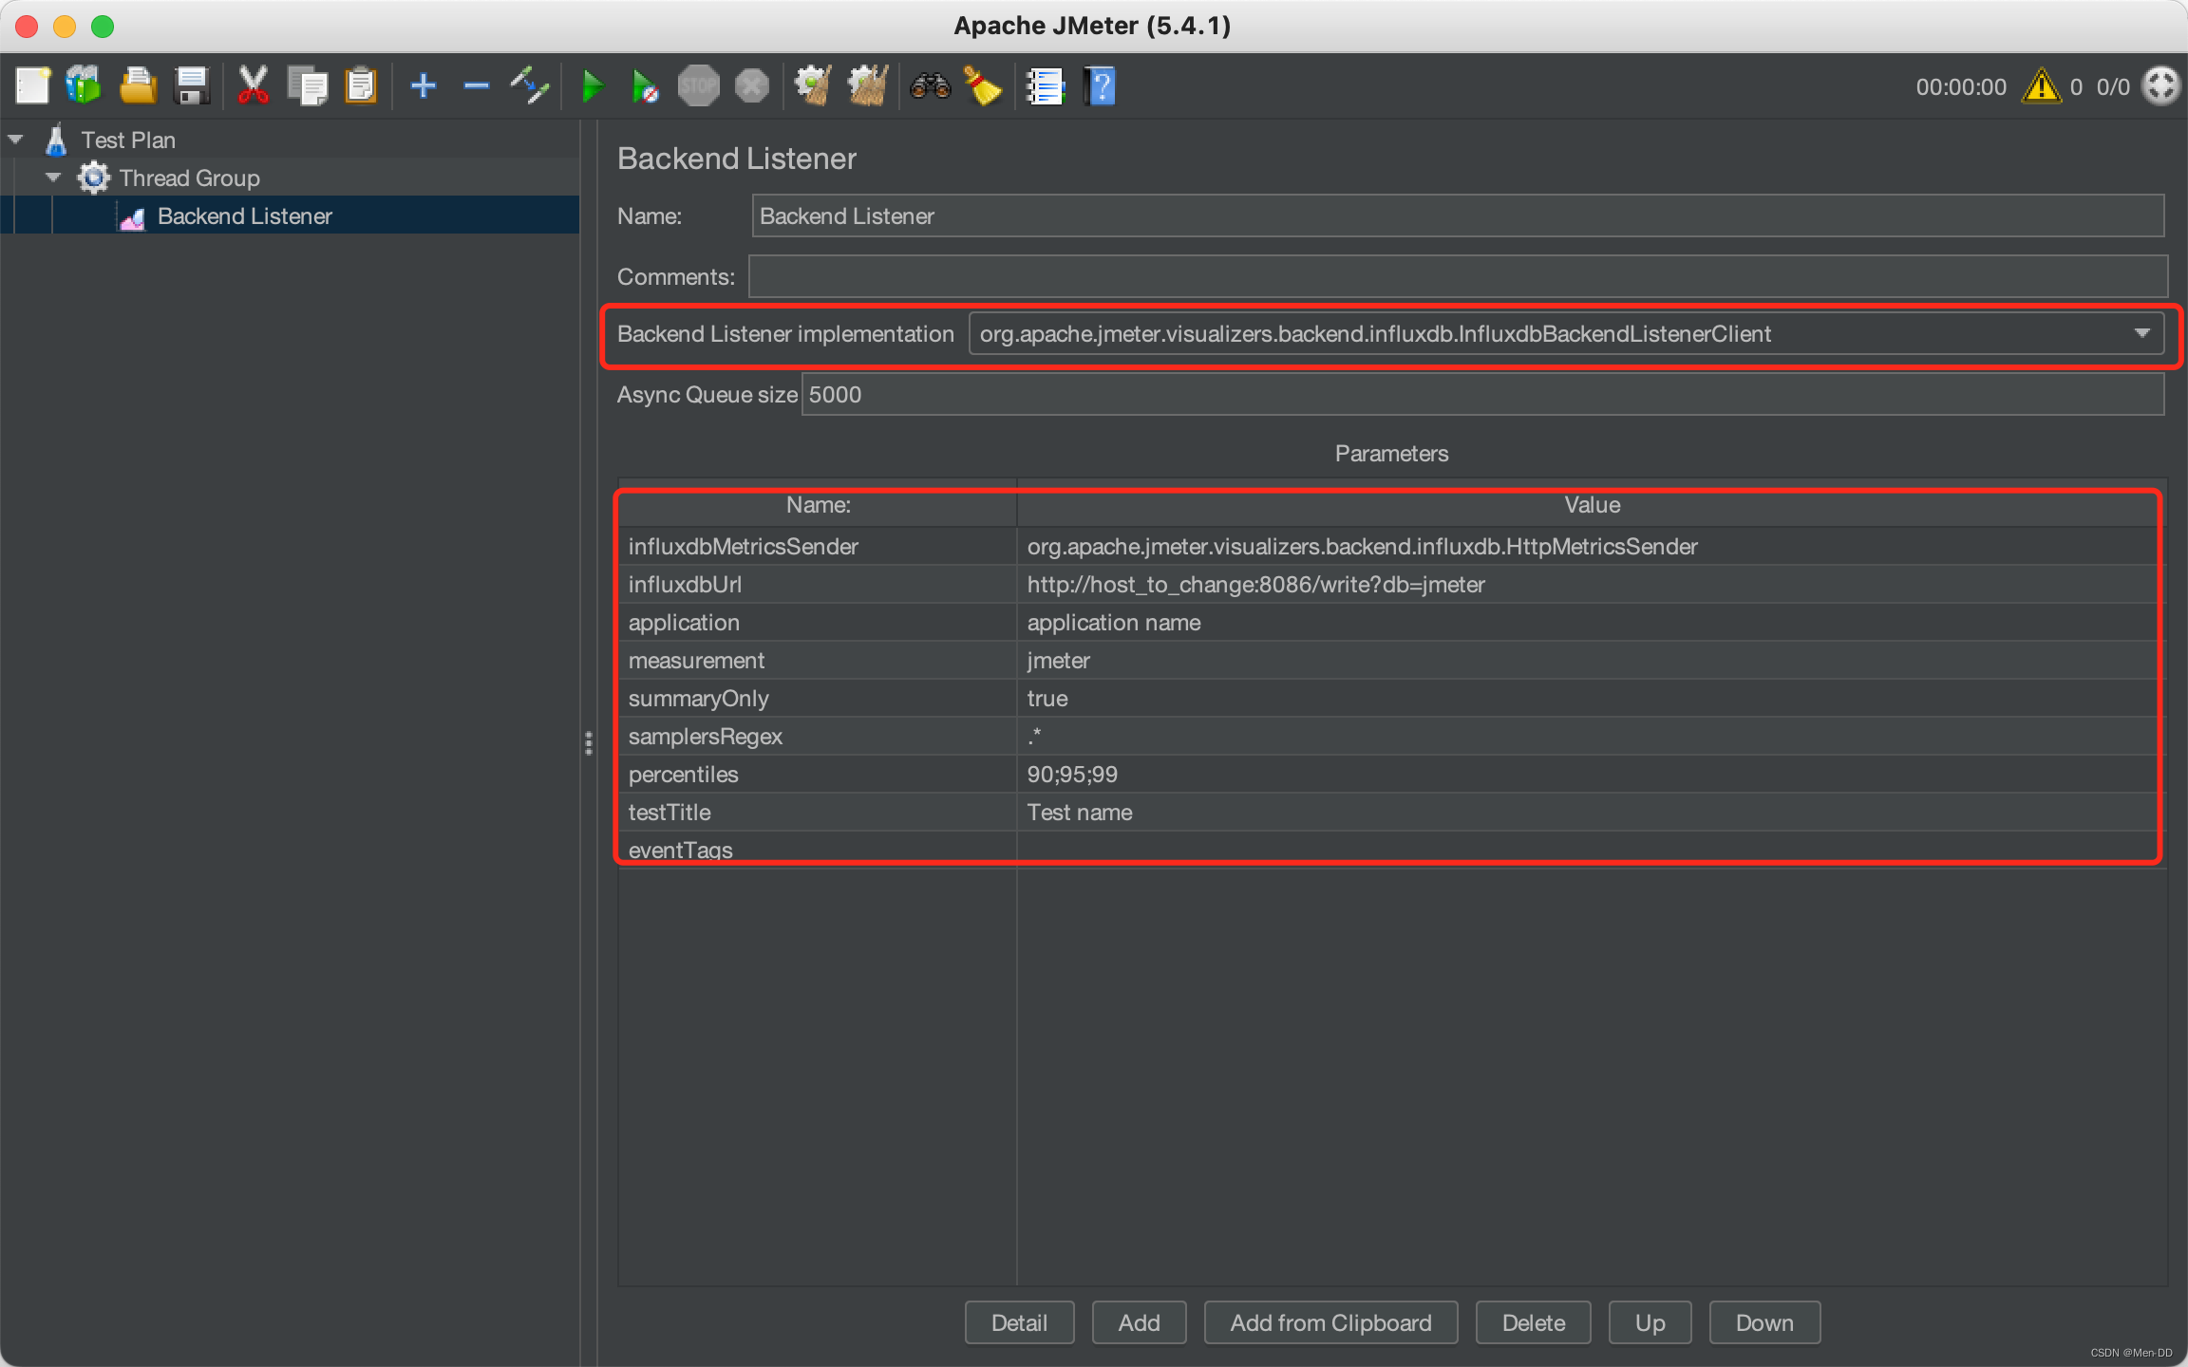Click the Add button
The image size is (2188, 1367).
coord(1139,1322)
